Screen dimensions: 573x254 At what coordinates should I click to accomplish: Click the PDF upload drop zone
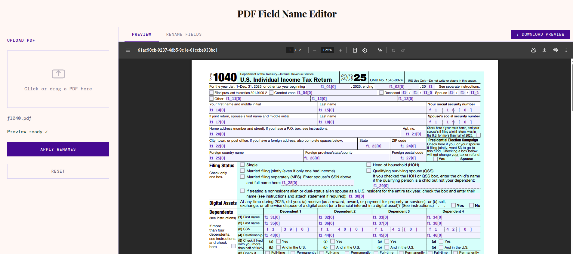(58, 79)
